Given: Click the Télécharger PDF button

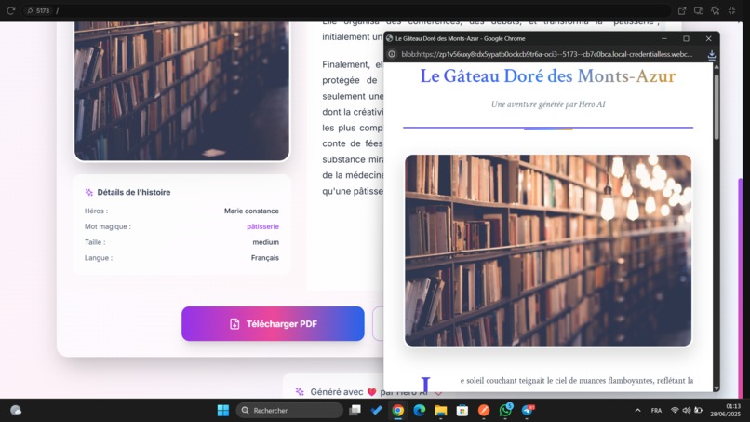Looking at the screenshot, I should (273, 324).
